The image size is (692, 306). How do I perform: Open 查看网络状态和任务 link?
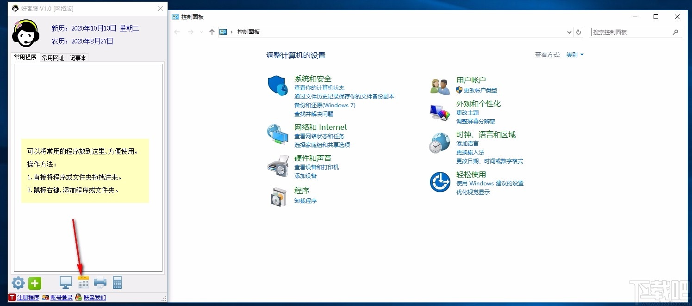click(x=319, y=136)
